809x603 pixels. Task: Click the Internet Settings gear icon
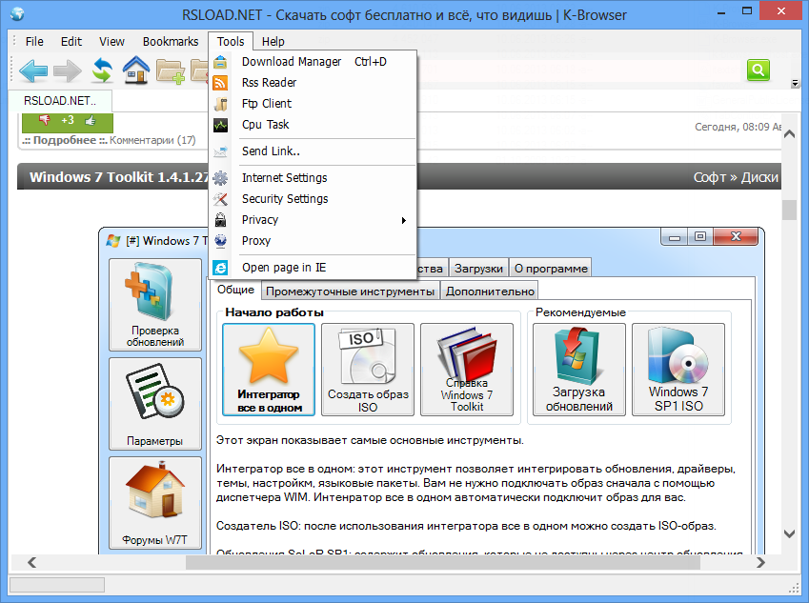pos(220,178)
